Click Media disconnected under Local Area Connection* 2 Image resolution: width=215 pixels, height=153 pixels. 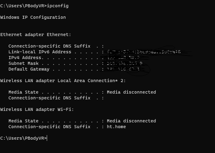(131, 92)
